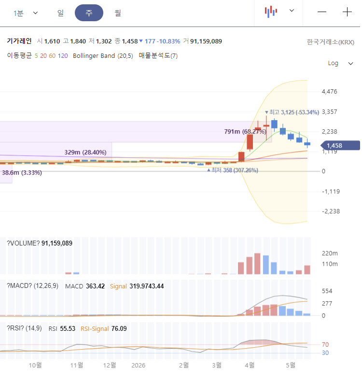Click the candlestick chart type icon
The width and height of the screenshot is (362, 381).
pyautogui.click(x=271, y=12)
